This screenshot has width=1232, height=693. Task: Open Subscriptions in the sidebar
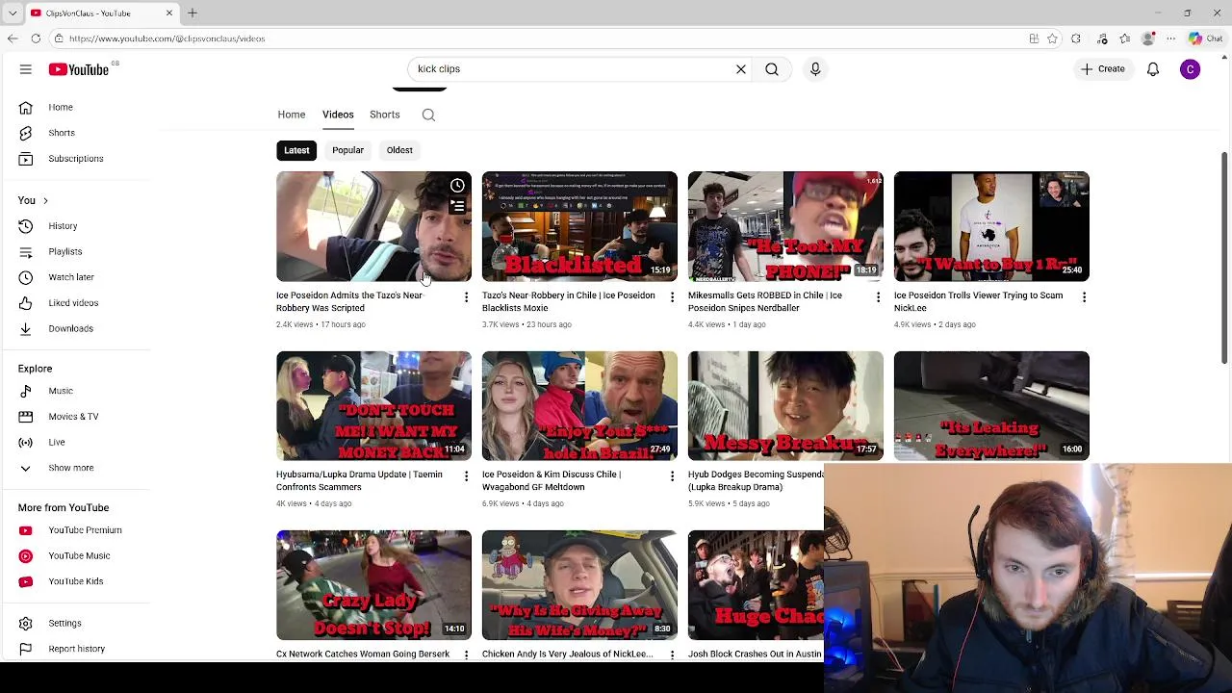74,159
